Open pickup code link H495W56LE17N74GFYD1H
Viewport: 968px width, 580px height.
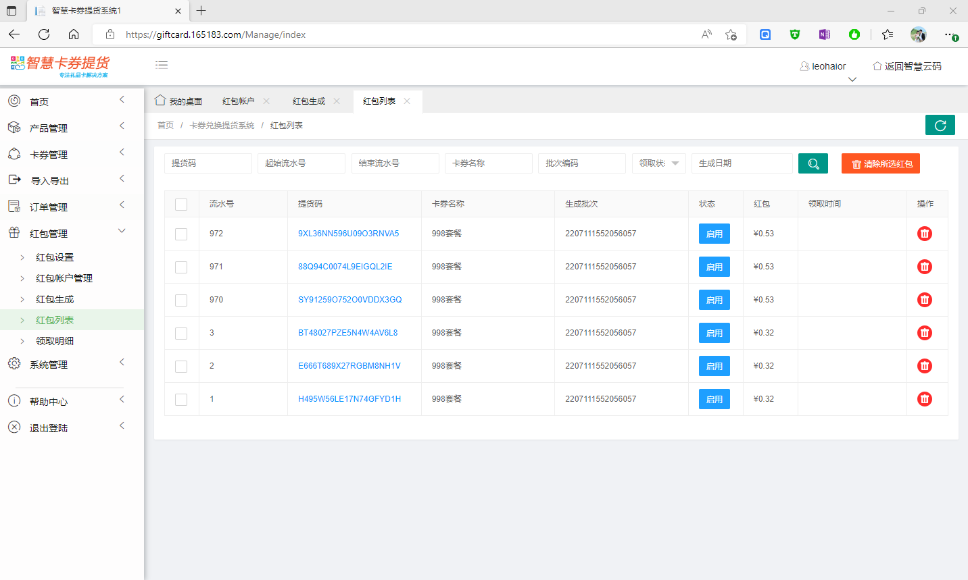point(349,399)
